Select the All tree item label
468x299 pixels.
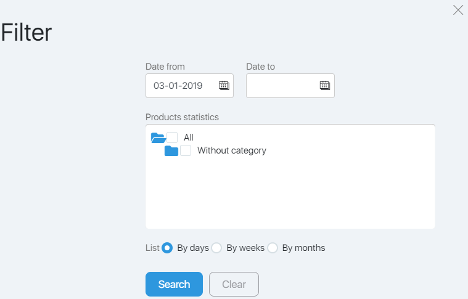point(188,137)
